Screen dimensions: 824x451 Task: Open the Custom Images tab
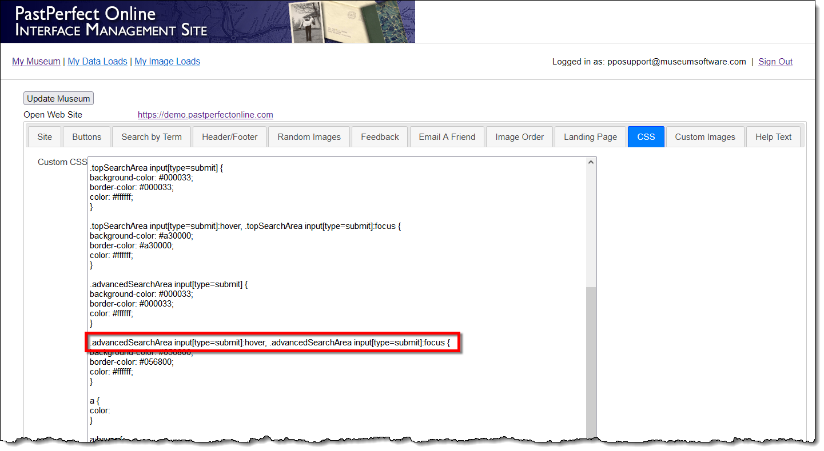705,137
